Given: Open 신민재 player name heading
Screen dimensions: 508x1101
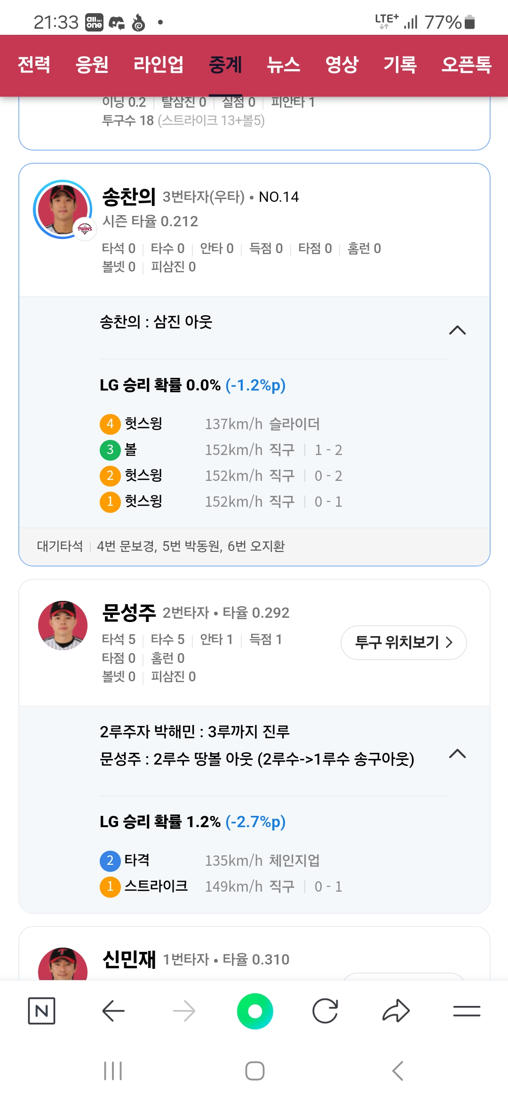Looking at the screenshot, I should (129, 959).
